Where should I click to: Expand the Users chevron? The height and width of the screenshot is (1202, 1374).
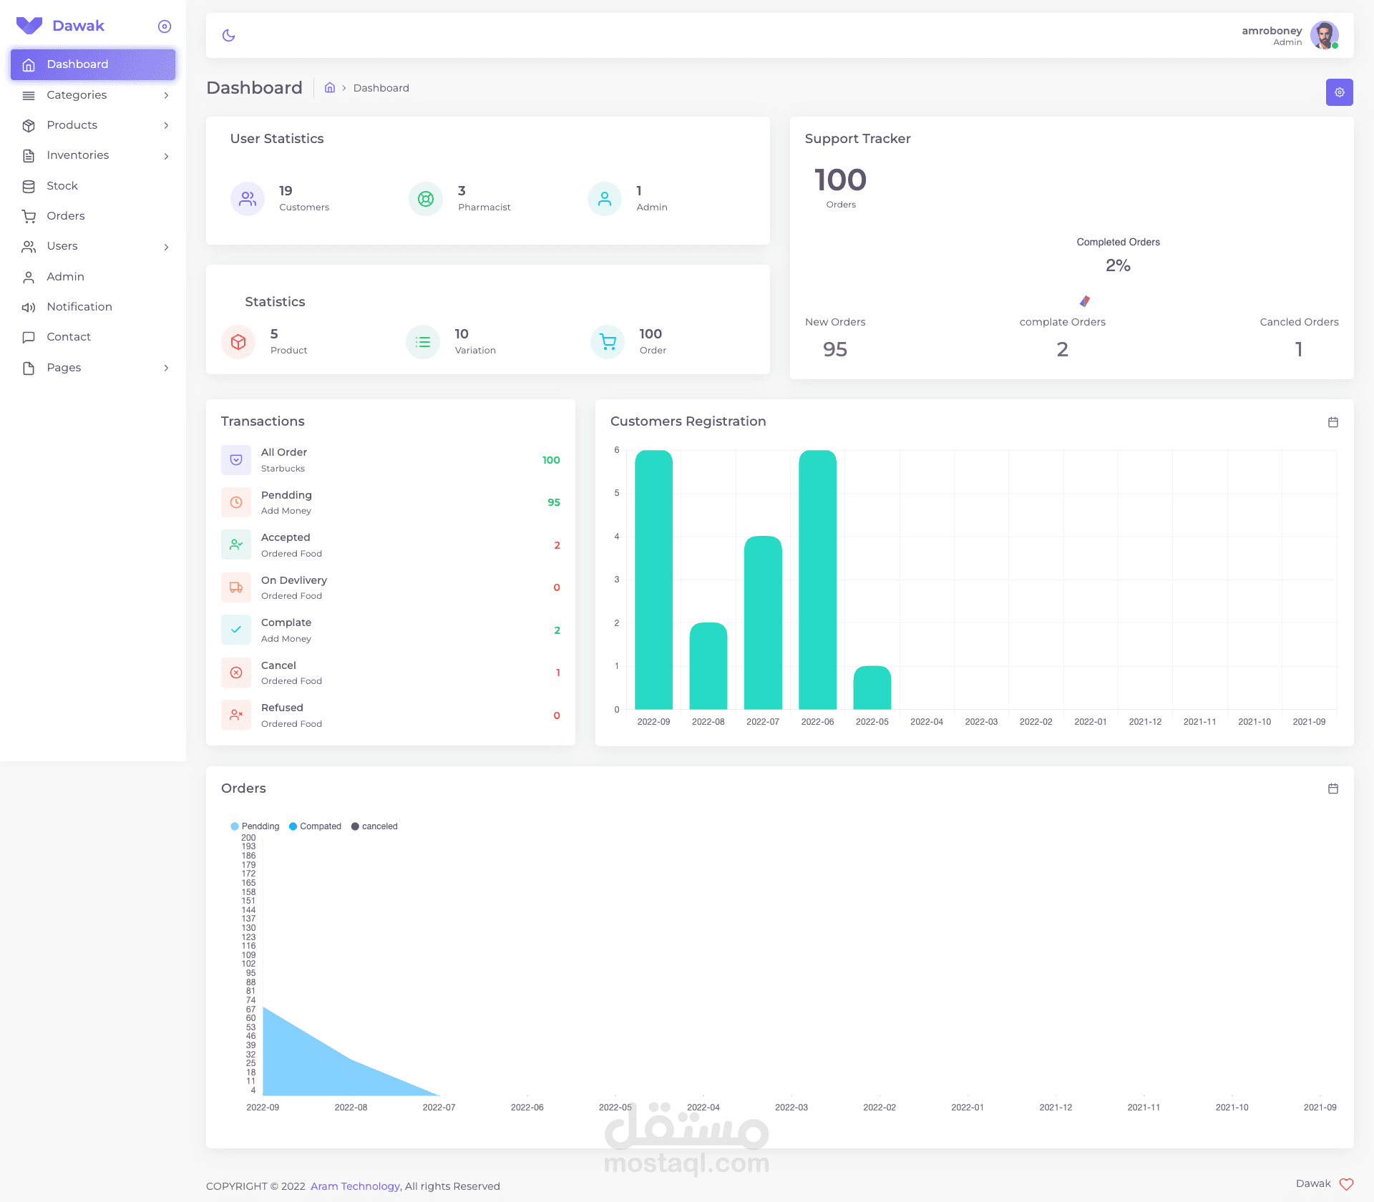click(166, 247)
